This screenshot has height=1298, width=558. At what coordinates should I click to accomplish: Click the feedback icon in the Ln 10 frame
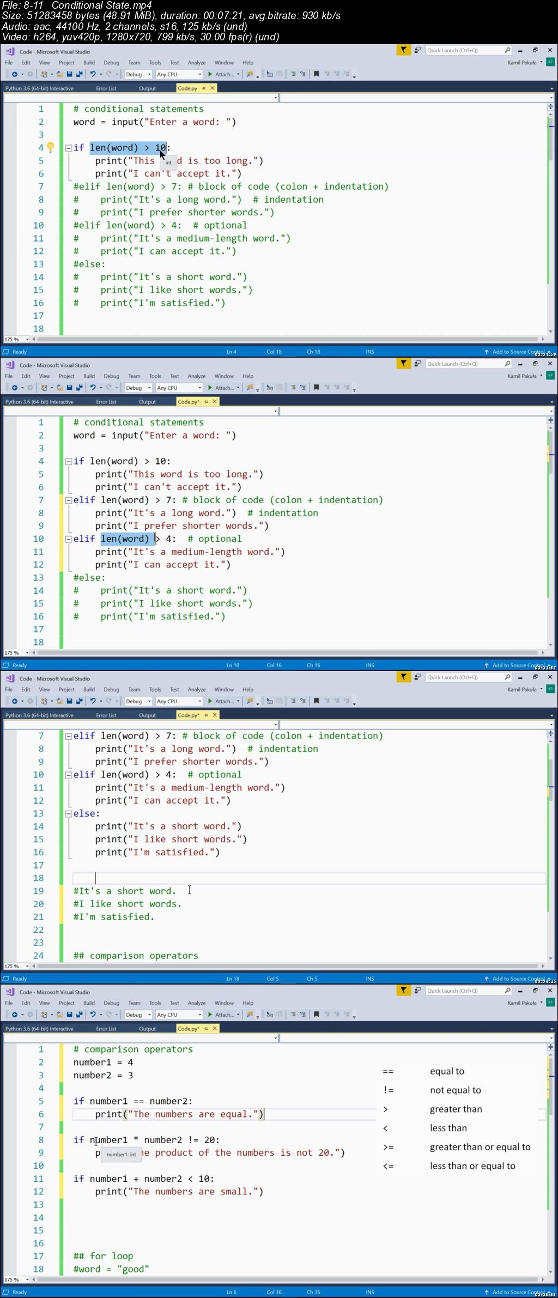click(417, 364)
